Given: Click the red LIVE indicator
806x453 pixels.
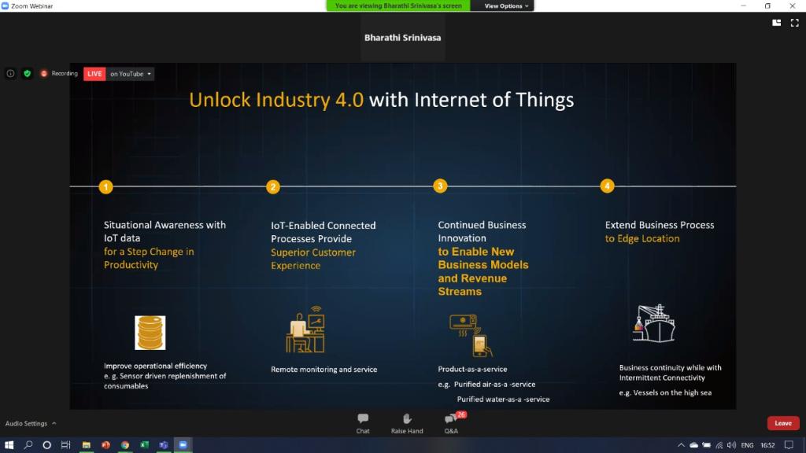Looking at the screenshot, I should [x=94, y=74].
